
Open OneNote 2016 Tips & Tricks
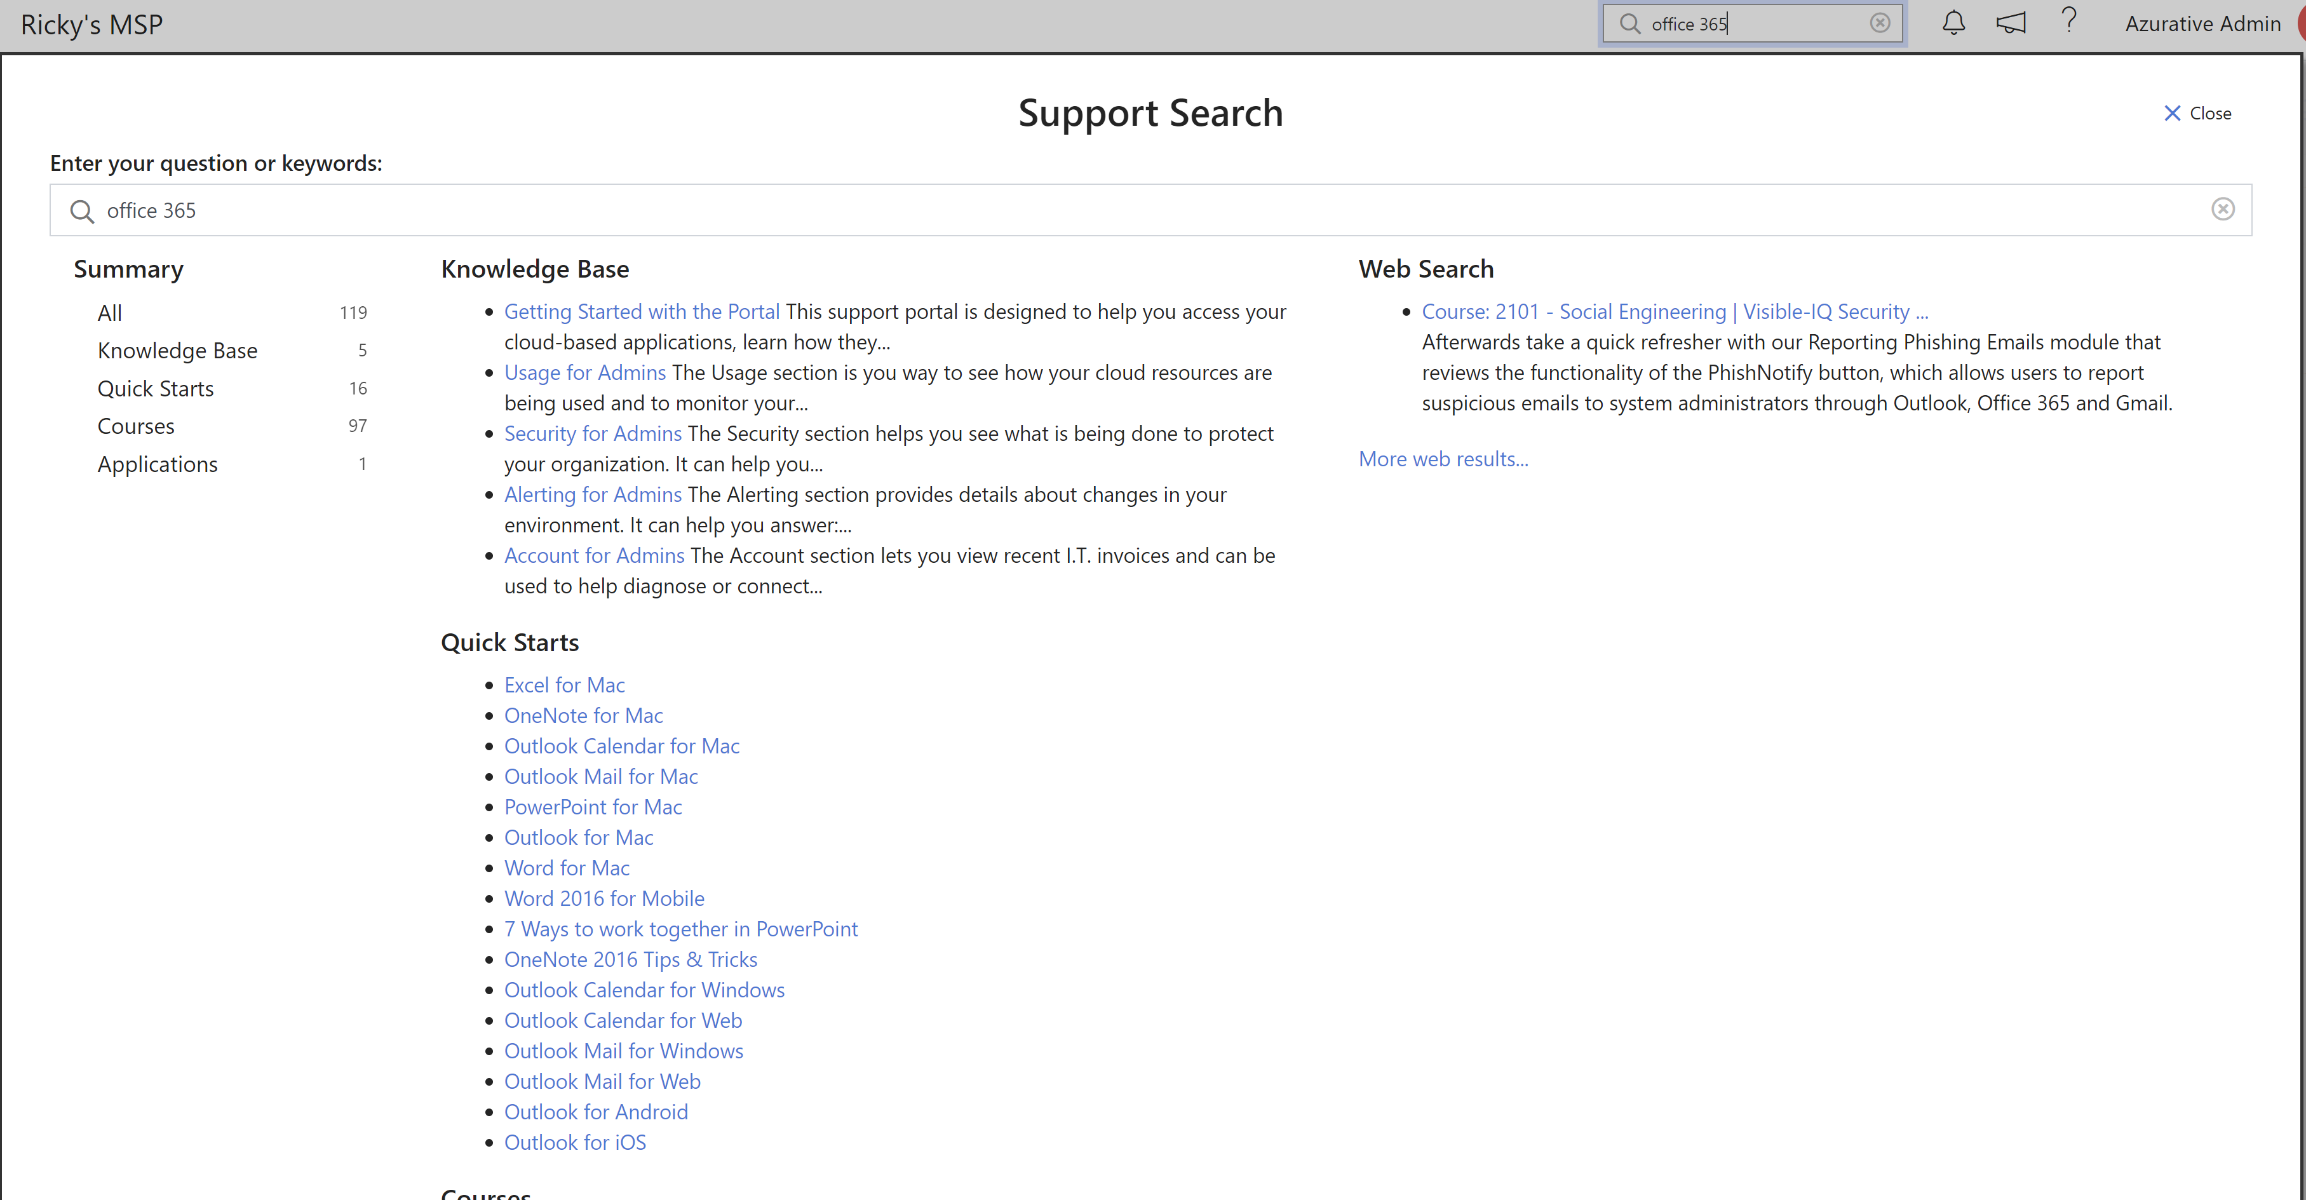point(630,959)
